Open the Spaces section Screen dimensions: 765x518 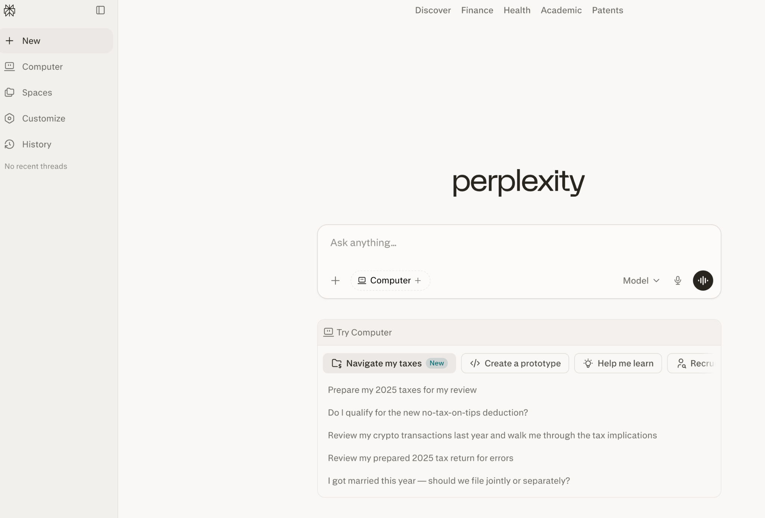37,92
